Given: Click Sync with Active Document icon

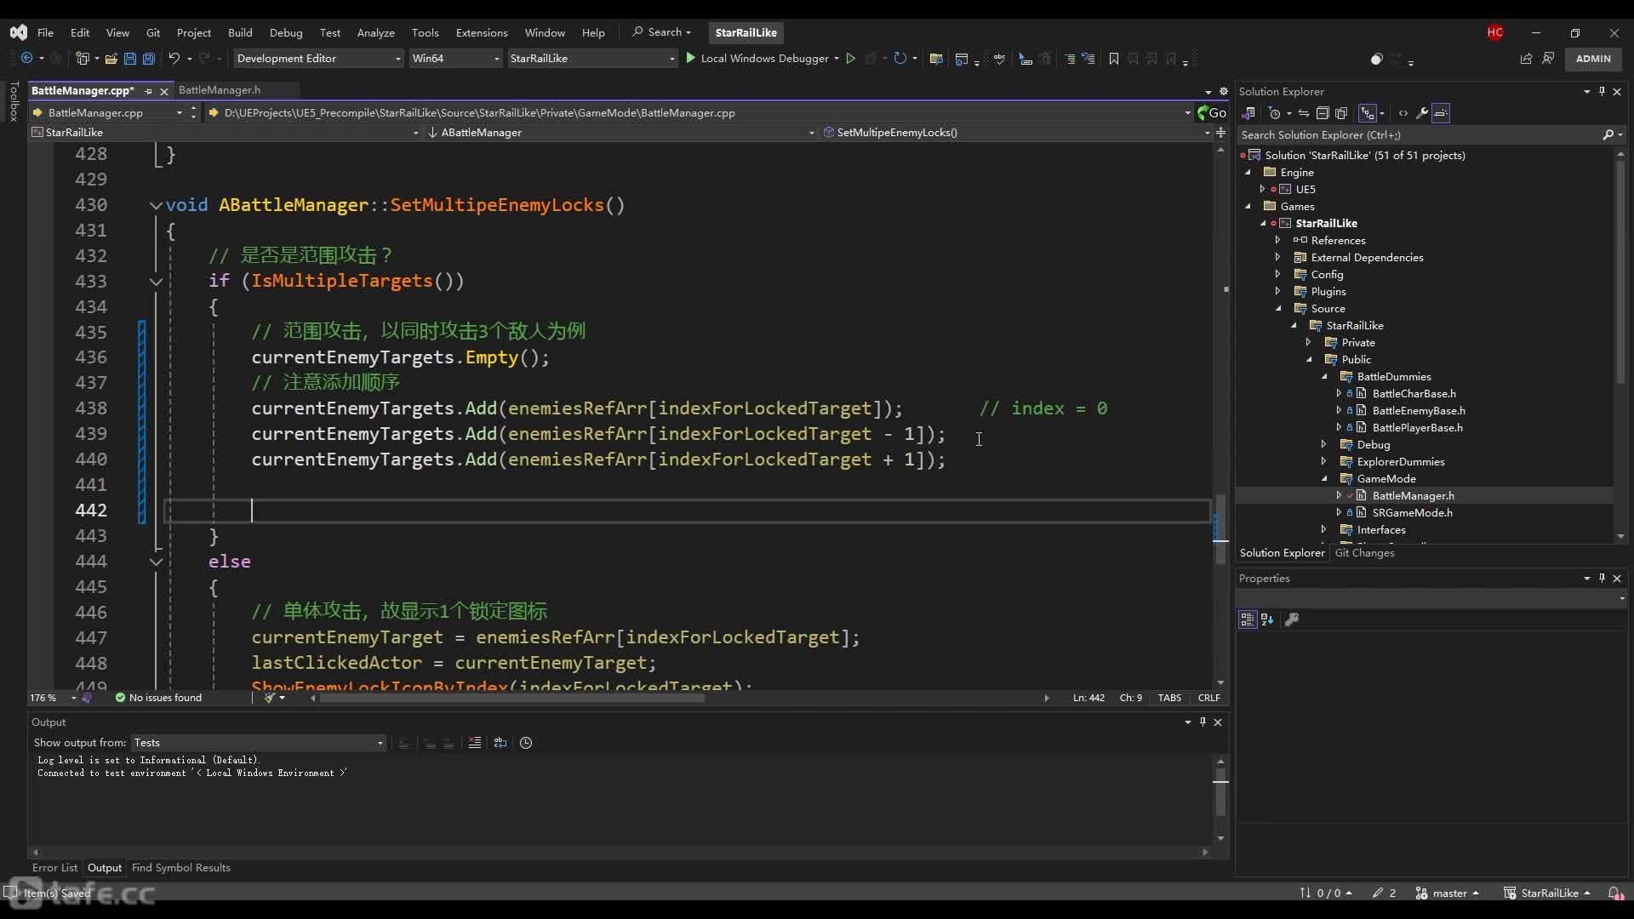Looking at the screenshot, I should [1303, 113].
